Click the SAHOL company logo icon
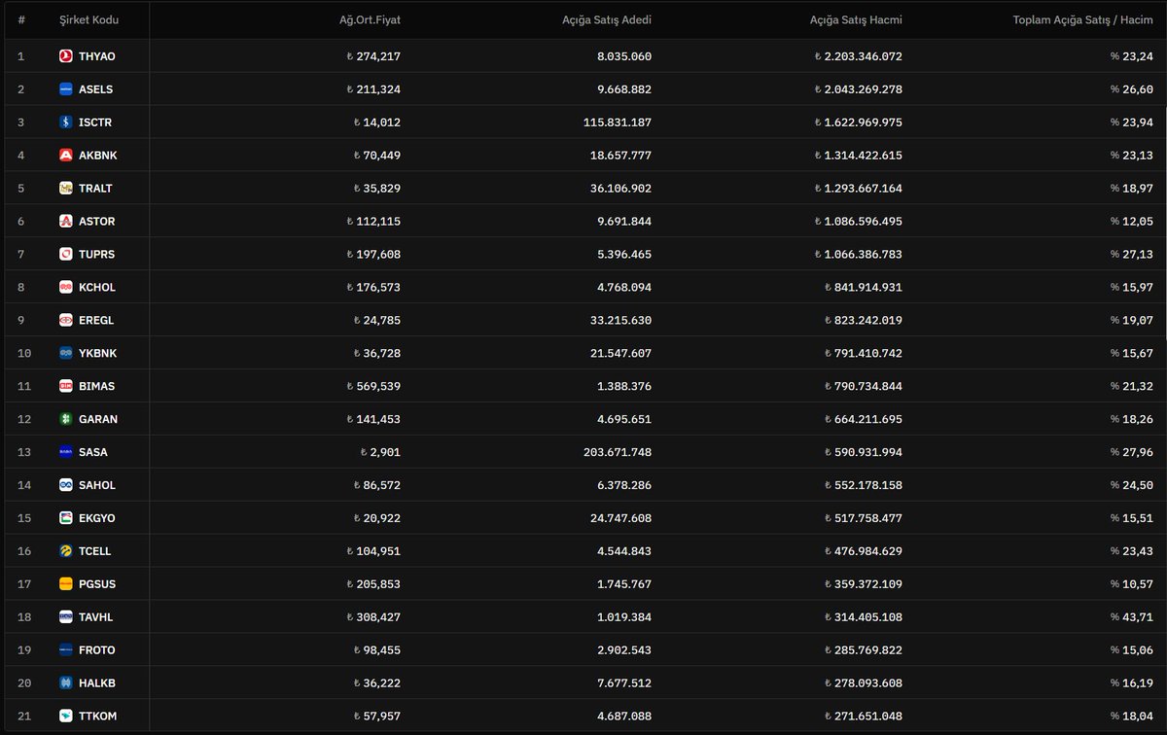 (66, 486)
